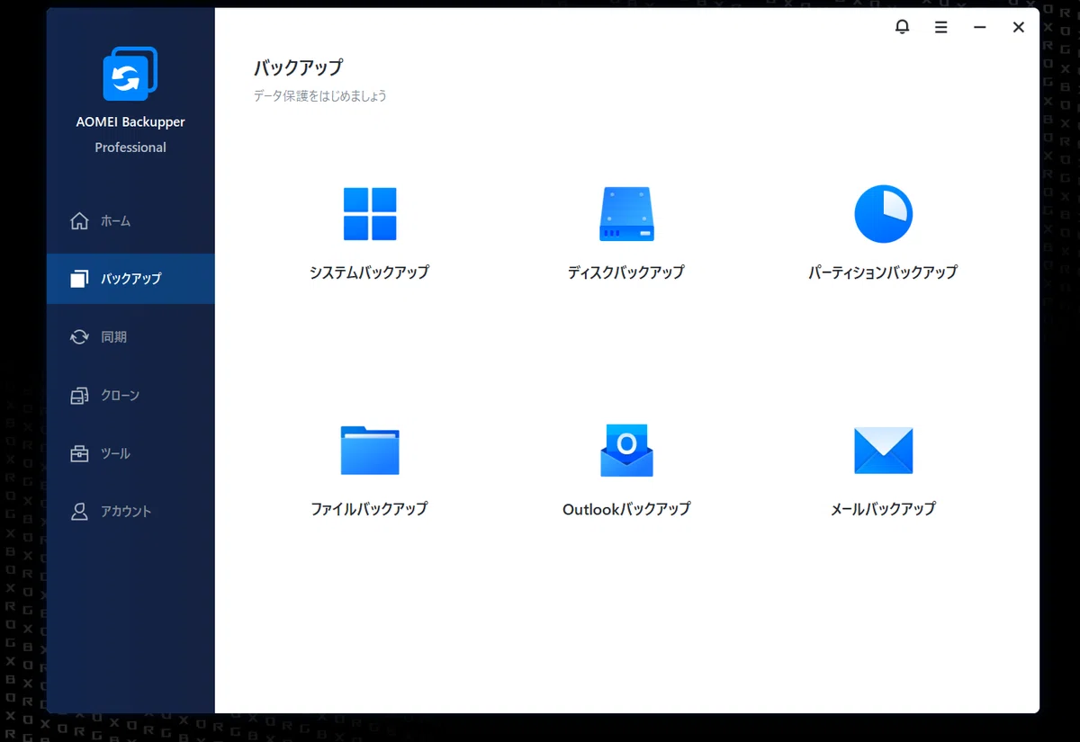Click the バックアップ page heading
The width and height of the screenshot is (1080, 742).
click(x=298, y=67)
